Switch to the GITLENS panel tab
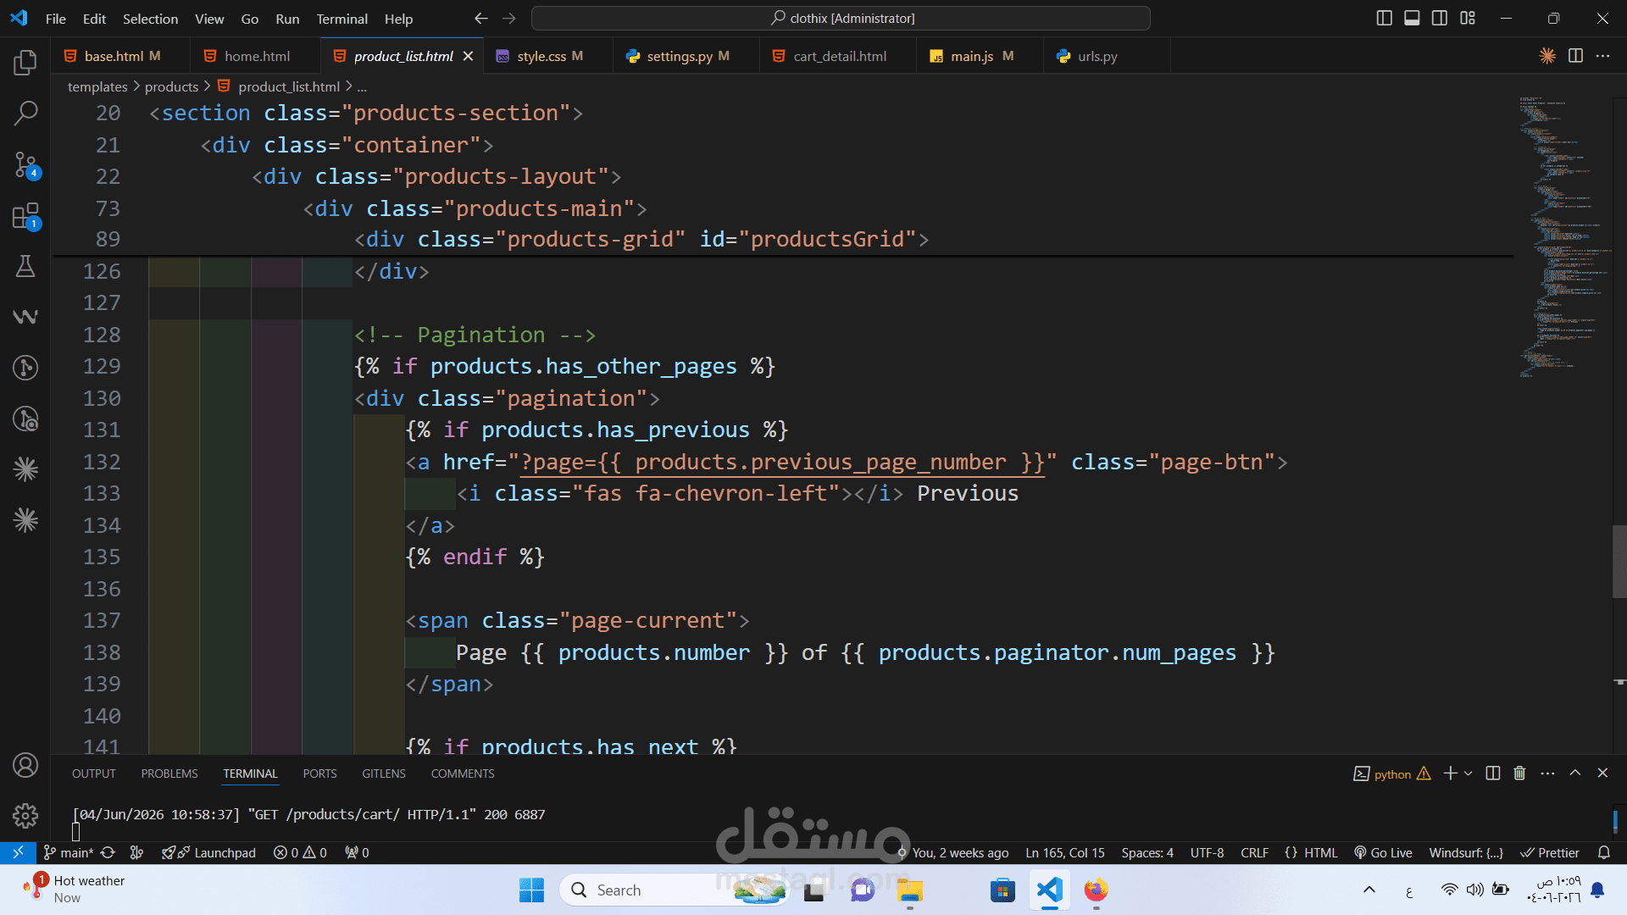The image size is (1627, 915). click(x=384, y=774)
